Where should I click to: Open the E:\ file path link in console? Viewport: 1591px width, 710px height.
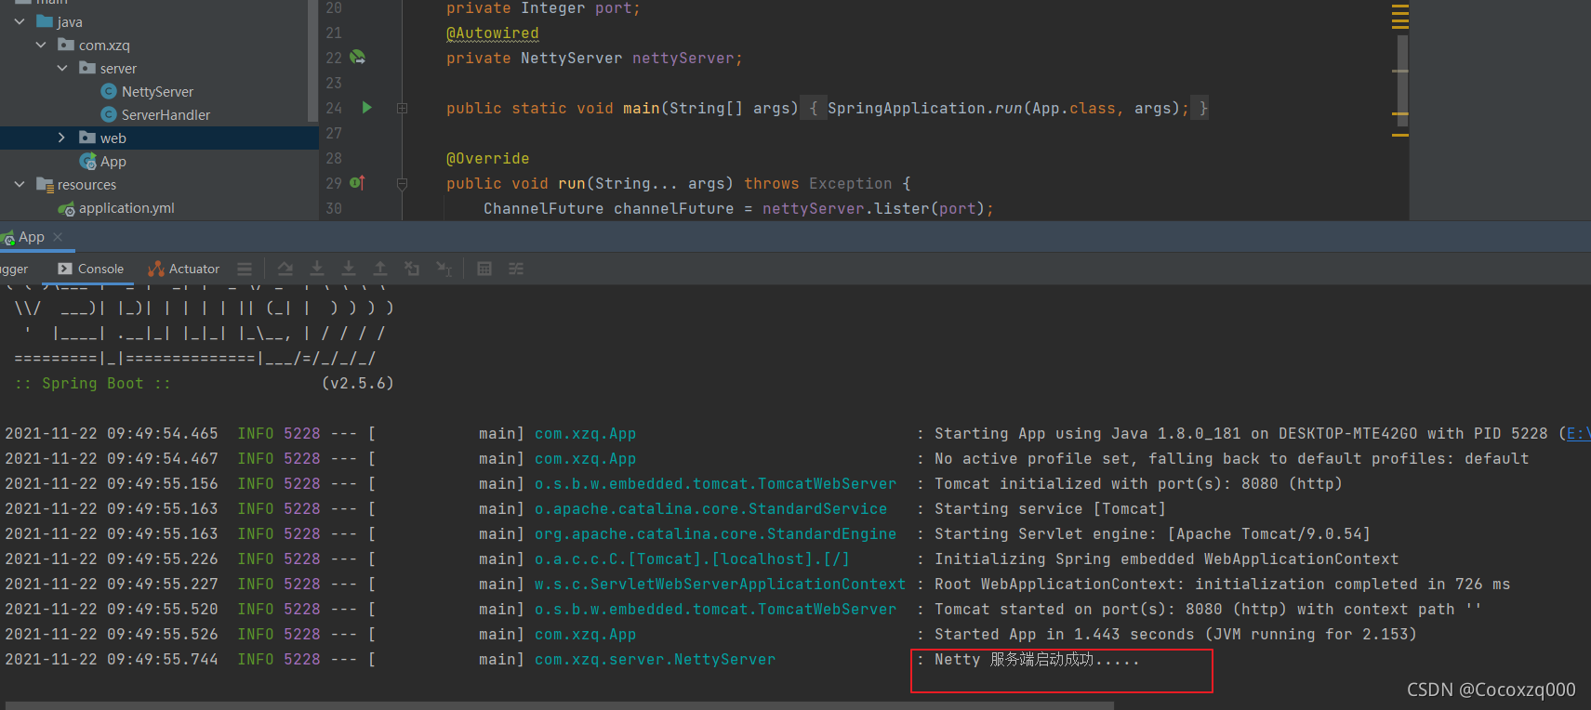point(1578,433)
